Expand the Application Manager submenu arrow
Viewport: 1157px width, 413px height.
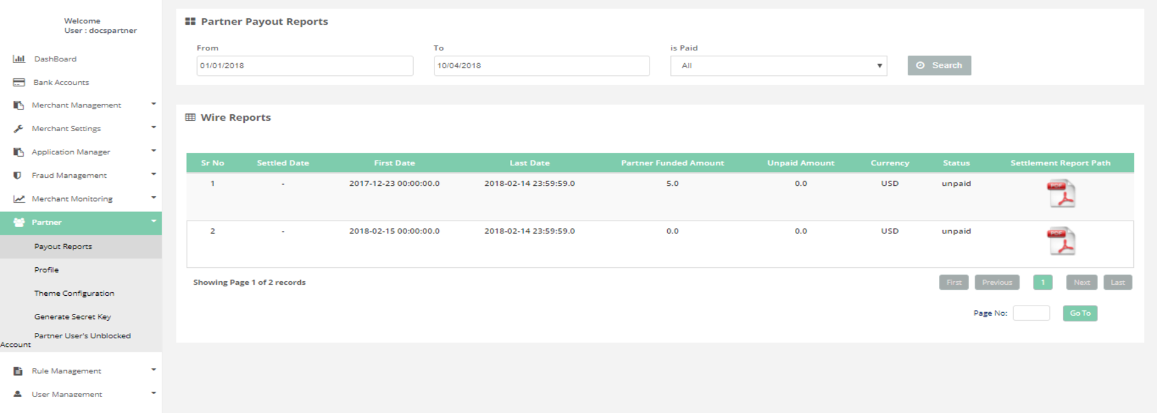click(154, 151)
